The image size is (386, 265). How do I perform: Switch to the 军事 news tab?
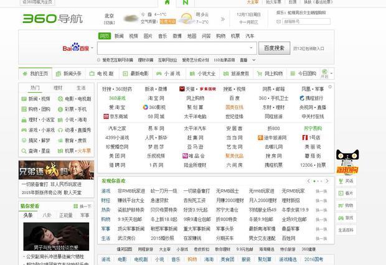pyautogui.click(x=85, y=215)
